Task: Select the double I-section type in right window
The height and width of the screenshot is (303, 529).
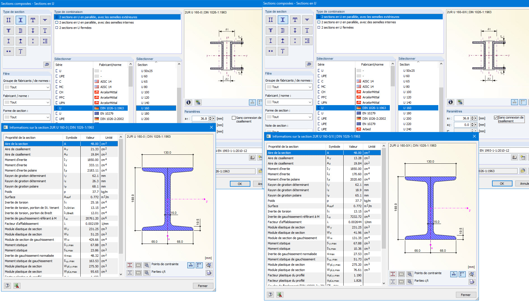Action: tap(271, 20)
